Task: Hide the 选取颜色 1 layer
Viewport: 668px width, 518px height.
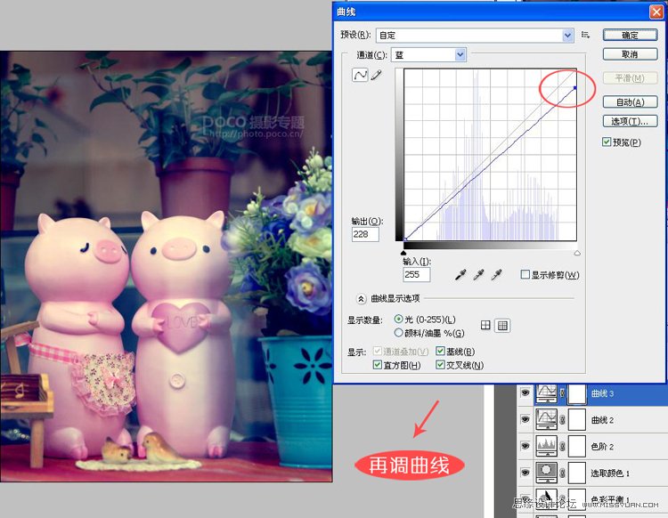Action: click(x=525, y=473)
